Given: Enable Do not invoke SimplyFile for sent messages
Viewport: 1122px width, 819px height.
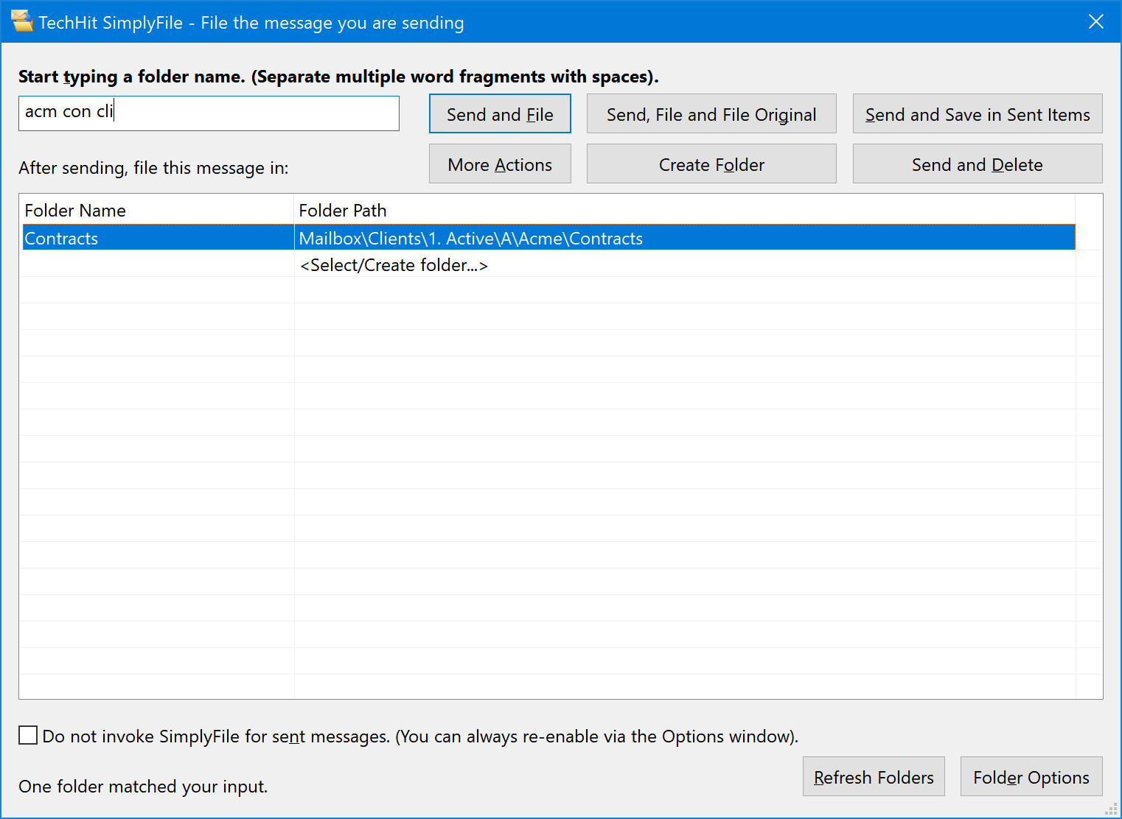Looking at the screenshot, I should [28, 735].
